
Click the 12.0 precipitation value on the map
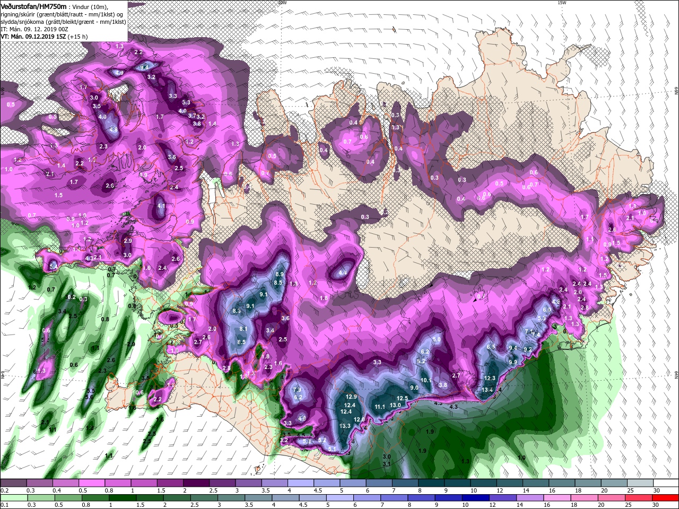pyautogui.click(x=359, y=419)
